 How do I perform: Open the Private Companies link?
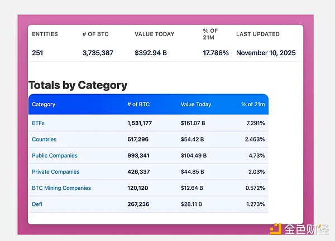coord(56,171)
